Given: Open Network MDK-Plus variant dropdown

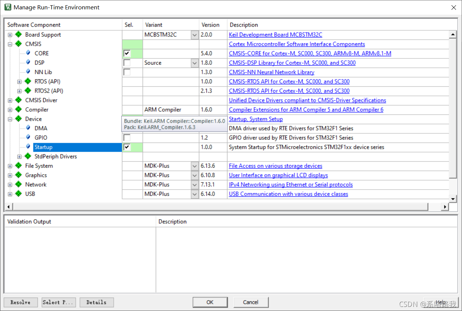Looking at the screenshot, I should 194,185.
